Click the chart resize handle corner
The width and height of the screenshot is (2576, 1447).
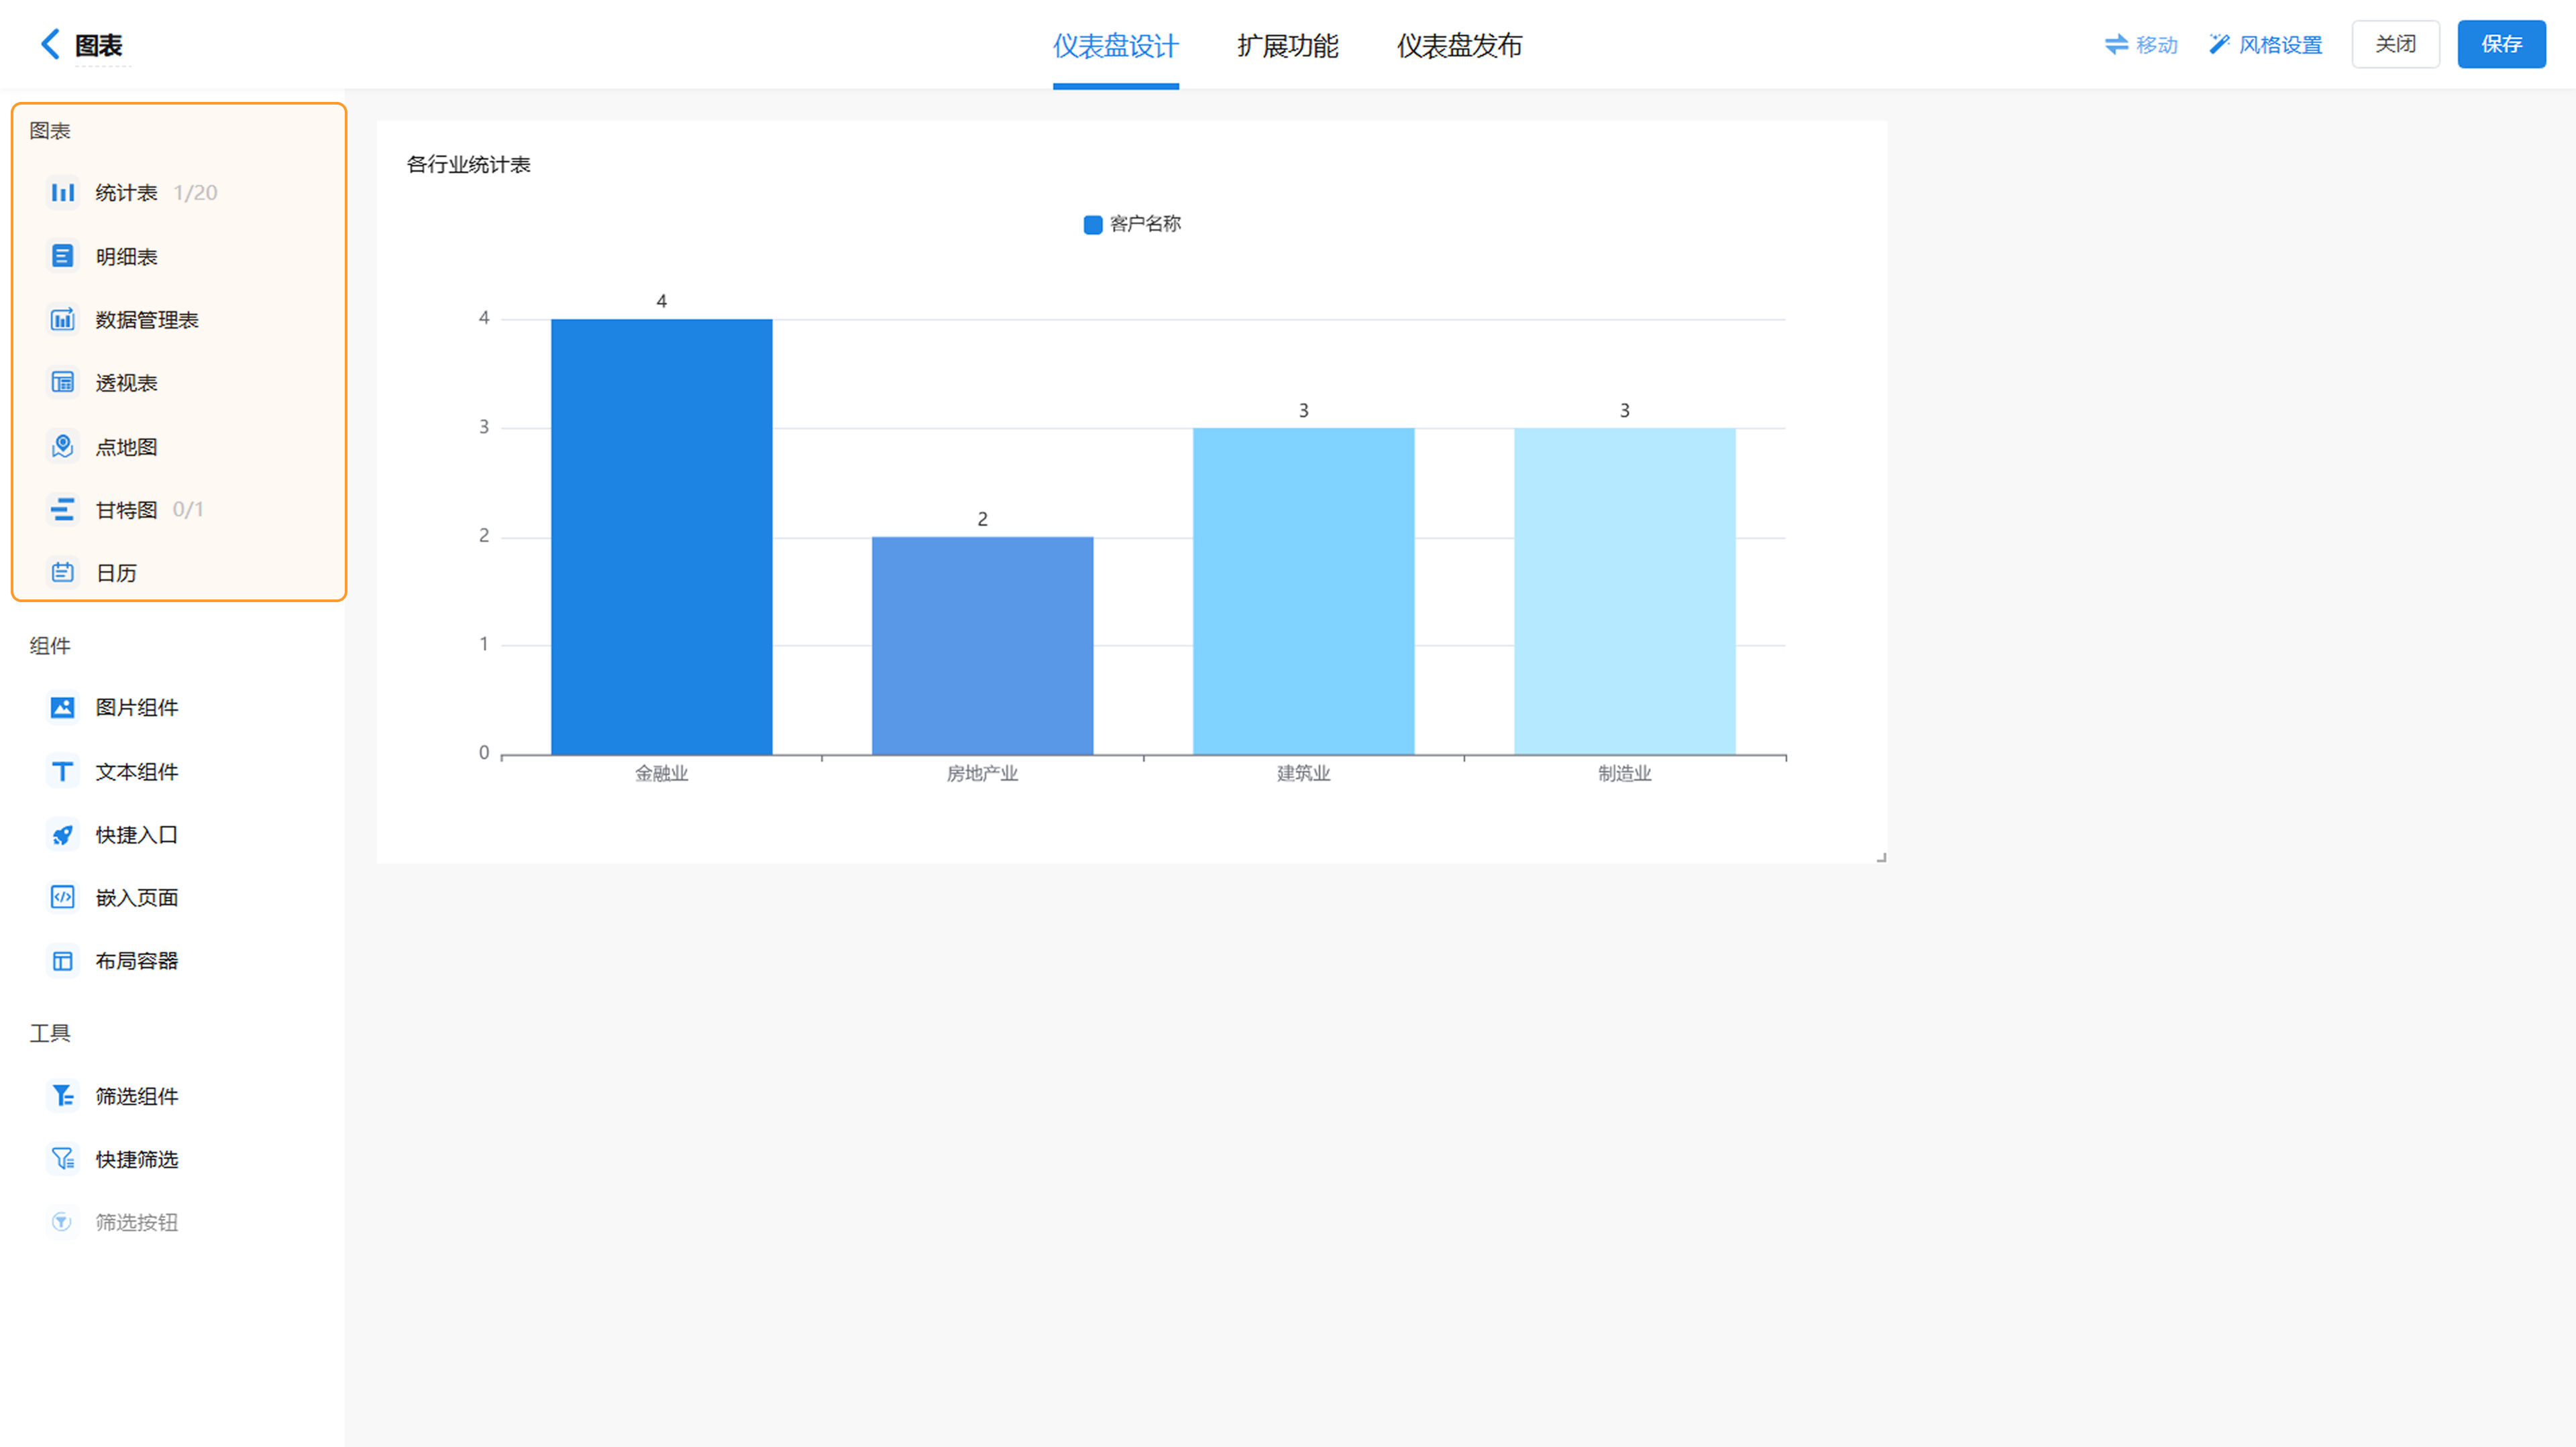point(1881,858)
